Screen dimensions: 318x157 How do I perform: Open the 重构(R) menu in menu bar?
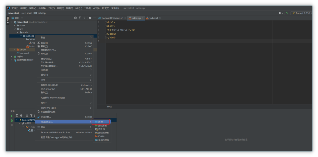click(x=61, y=8)
